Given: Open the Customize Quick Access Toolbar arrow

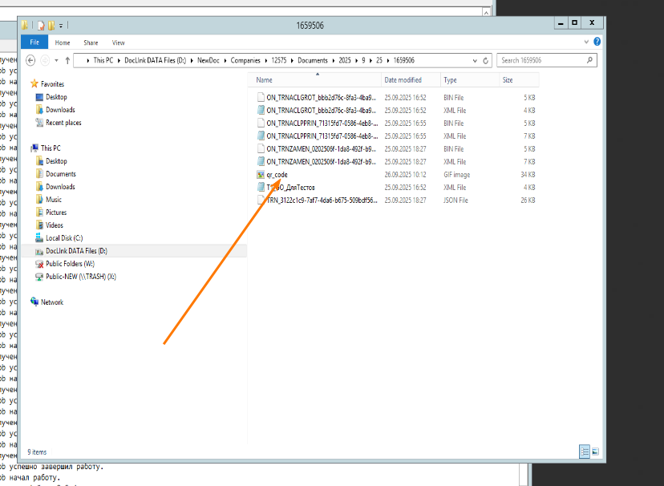Looking at the screenshot, I should click(61, 26).
